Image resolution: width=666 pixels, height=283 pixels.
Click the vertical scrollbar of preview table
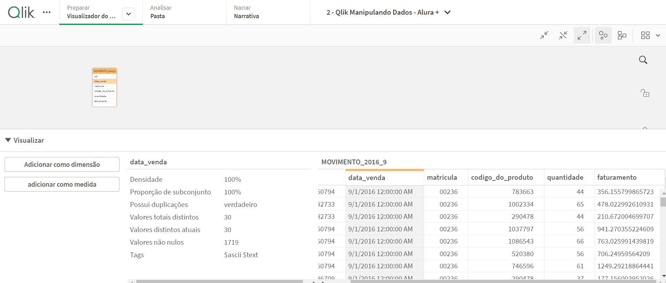663,202
